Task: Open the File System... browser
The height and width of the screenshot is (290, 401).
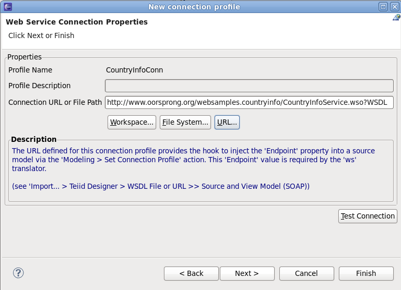Action: [185, 122]
